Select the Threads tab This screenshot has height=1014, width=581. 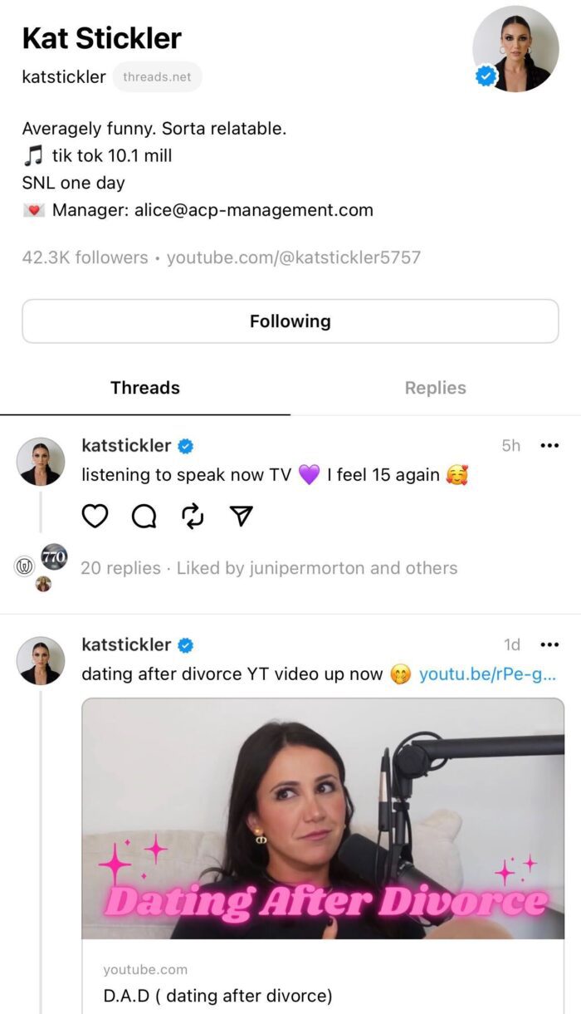[x=144, y=387]
